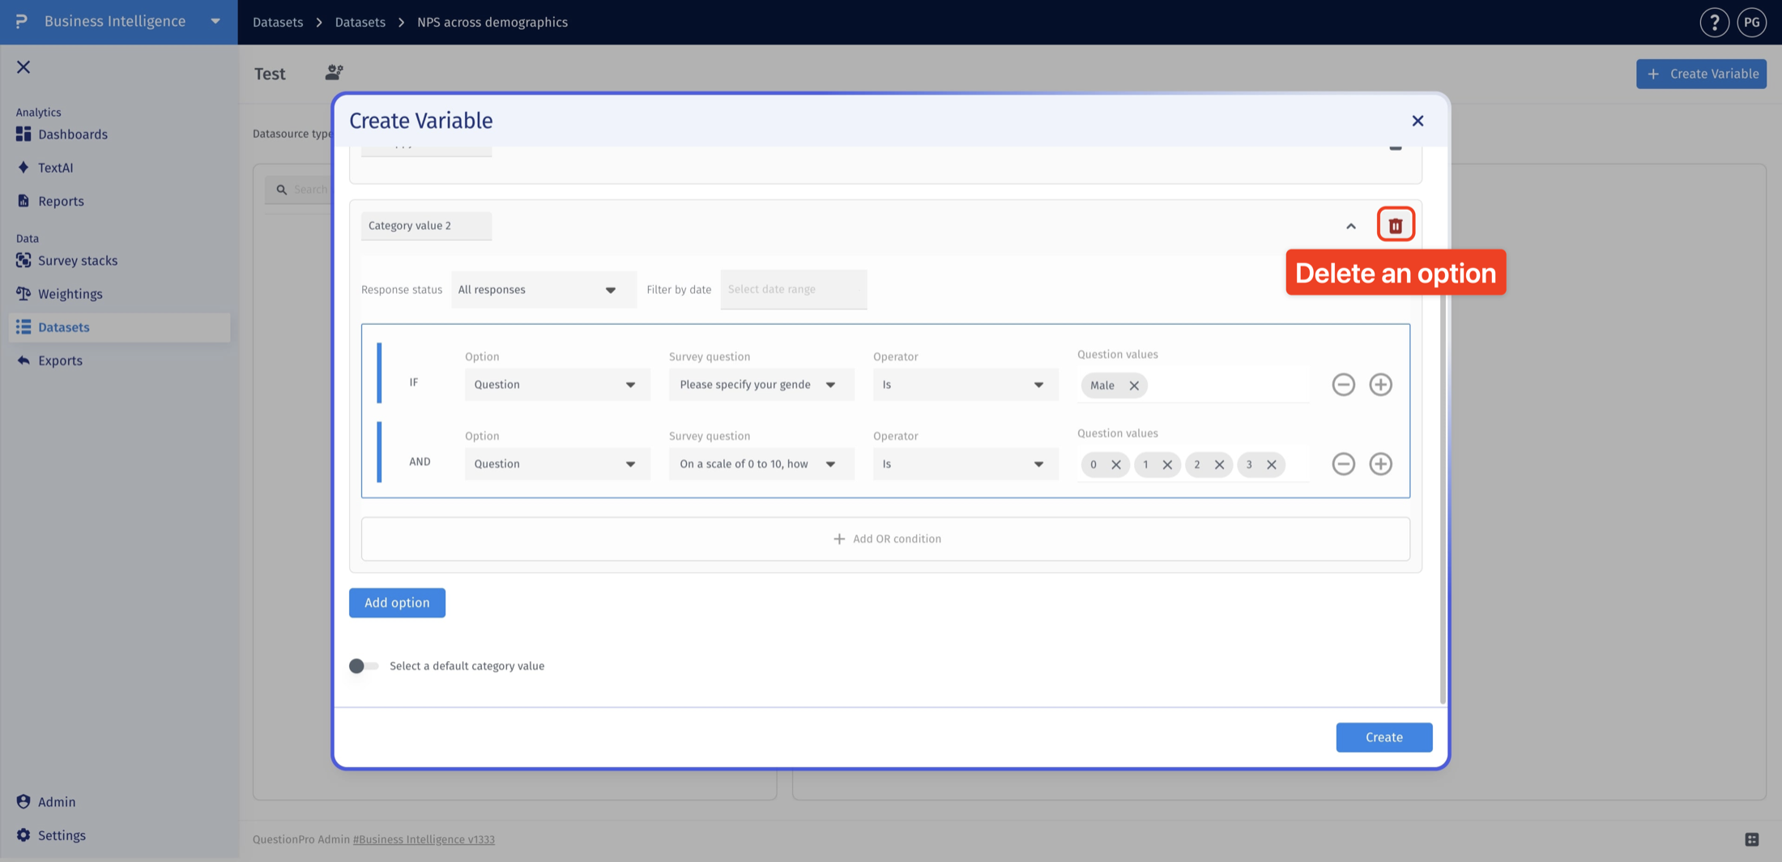
Task: Click the share users icon beside Test
Action: 334,73
